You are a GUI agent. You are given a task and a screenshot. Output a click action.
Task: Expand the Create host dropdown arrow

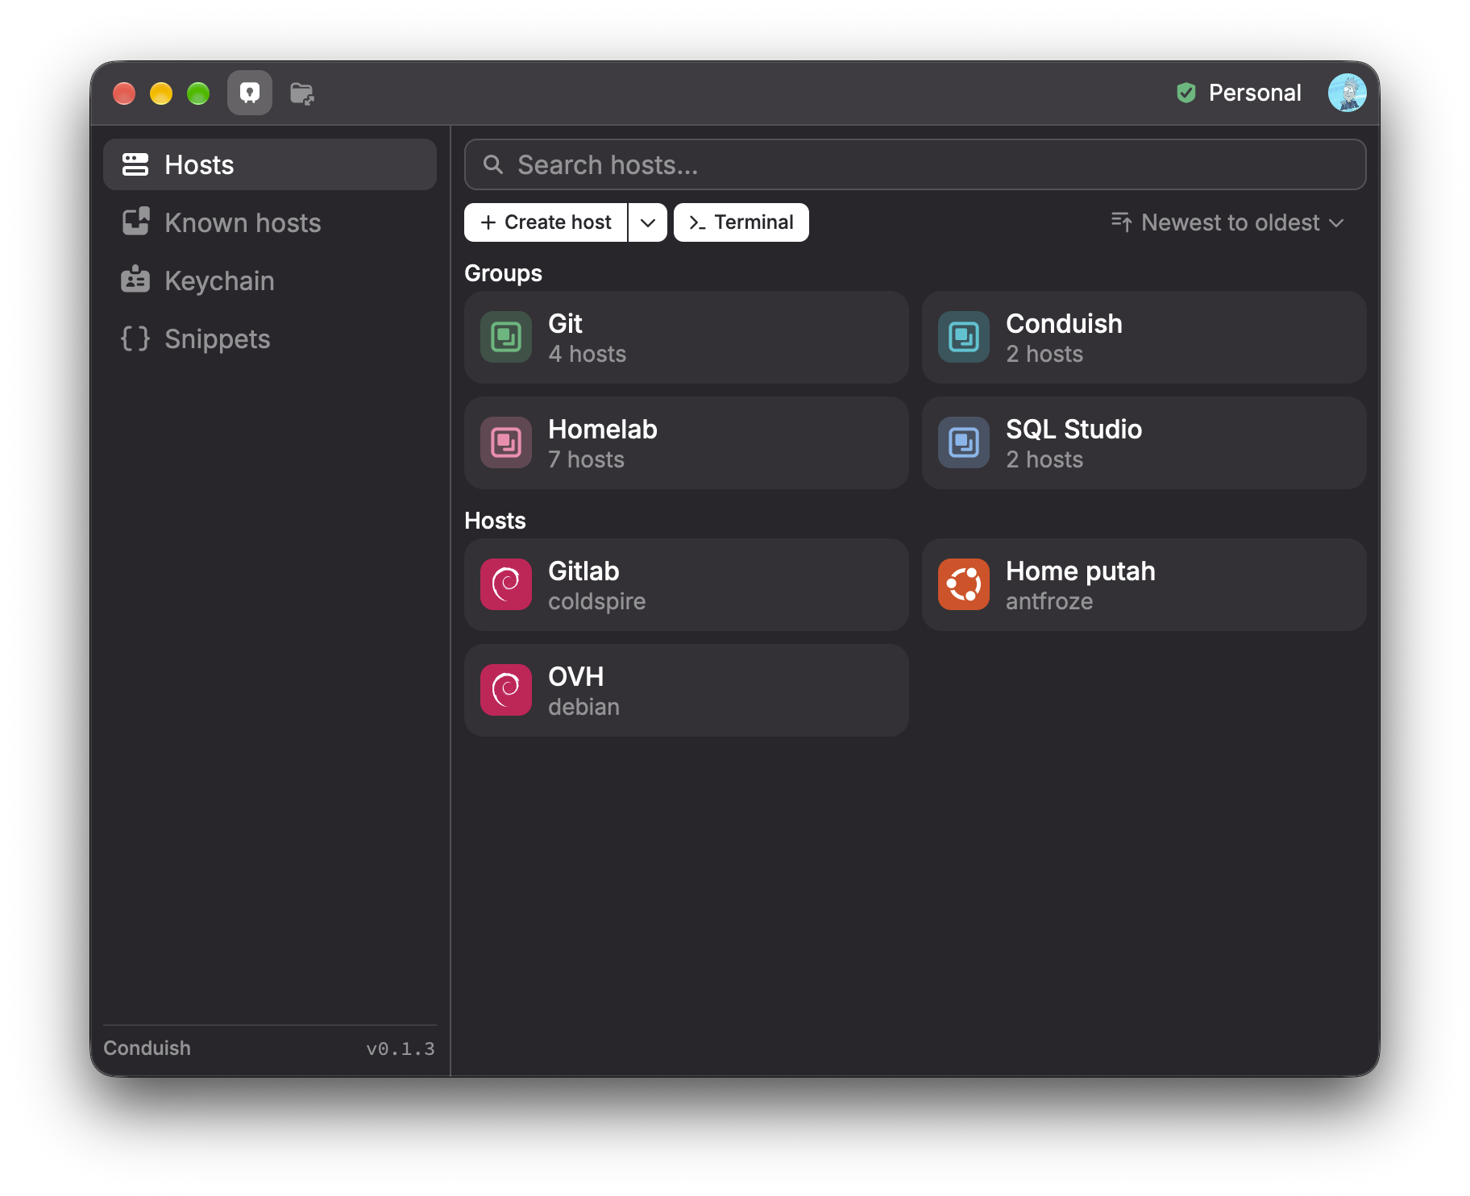648,222
